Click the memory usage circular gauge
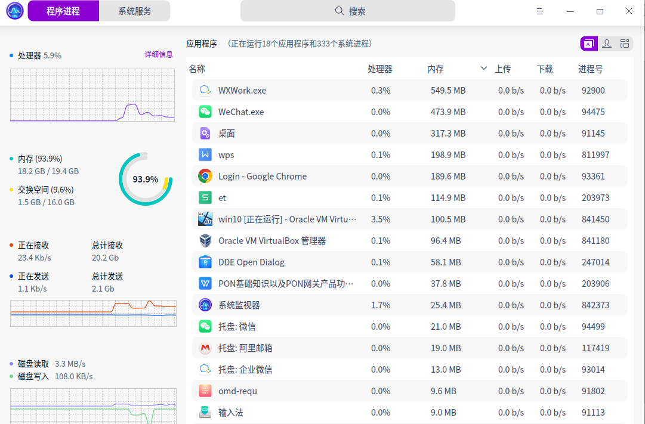The width and height of the screenshot is (645, 424). [145, 179]
